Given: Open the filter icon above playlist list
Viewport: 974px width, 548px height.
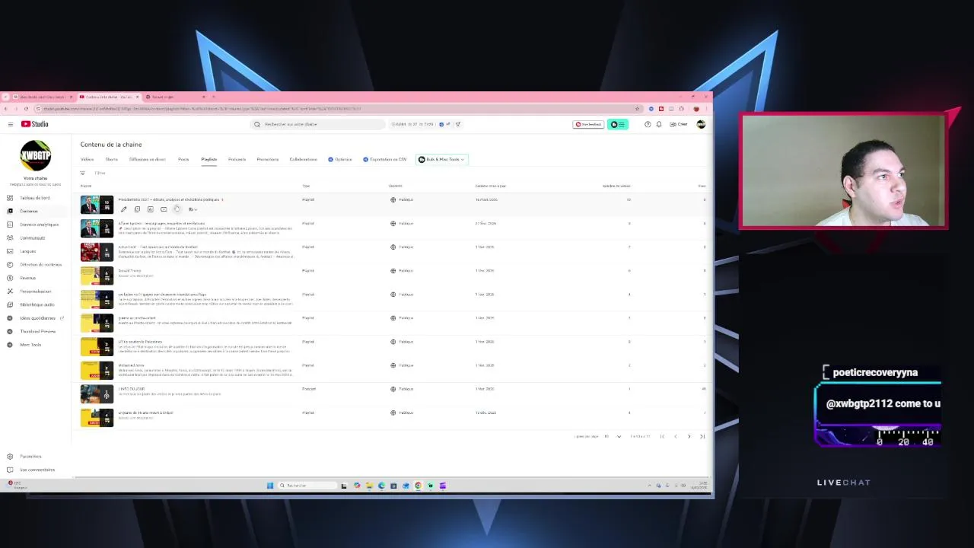Looking at the screenshot, I should click(83, 173).
